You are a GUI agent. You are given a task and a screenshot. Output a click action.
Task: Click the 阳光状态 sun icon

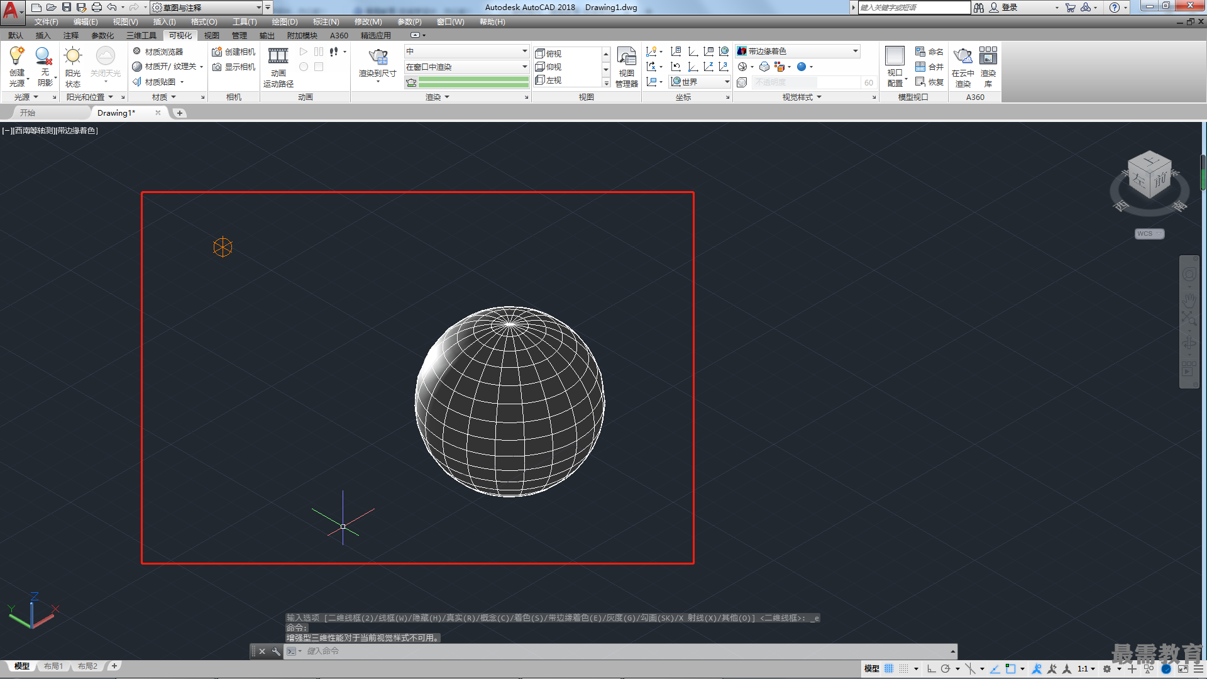[73, 57]
